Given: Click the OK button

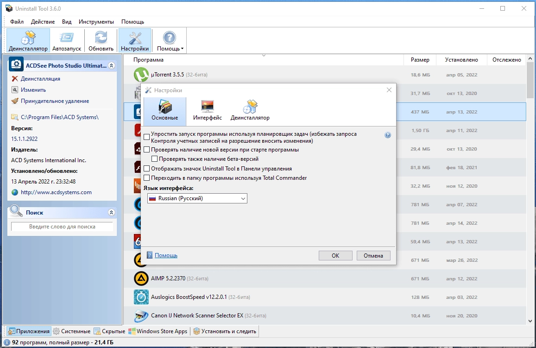Looking at the screenshot, I should [335, 256].
